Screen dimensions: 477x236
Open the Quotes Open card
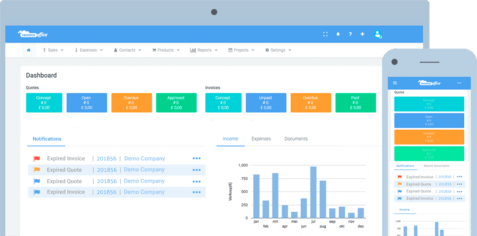click(x=87, y=102)
